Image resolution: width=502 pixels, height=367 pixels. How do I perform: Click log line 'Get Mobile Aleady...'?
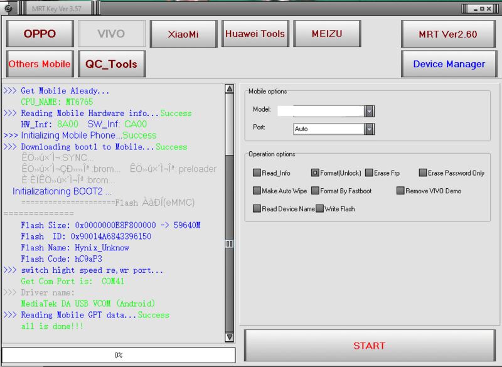[56, 90]
